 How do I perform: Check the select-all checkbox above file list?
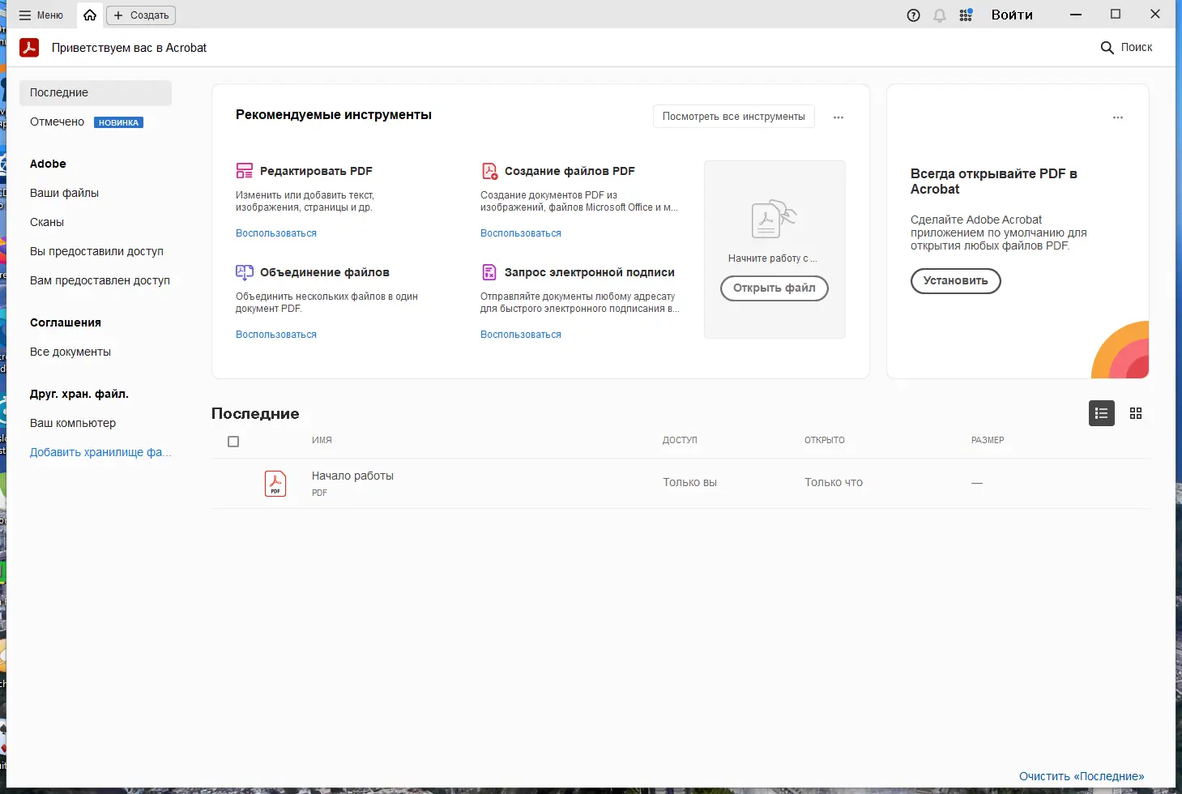(x=233, y=441)
